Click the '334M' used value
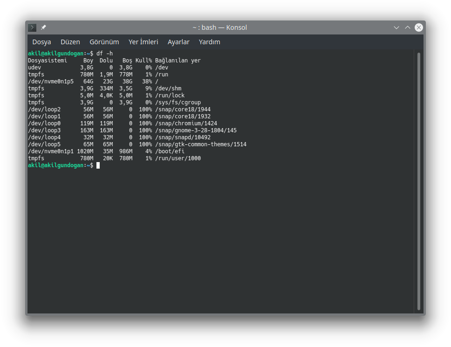 [106, 88]
